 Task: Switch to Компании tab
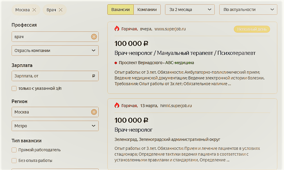[x=147, y=10]
